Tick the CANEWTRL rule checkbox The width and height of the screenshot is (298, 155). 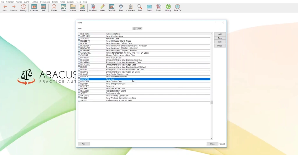coord(79,53)
